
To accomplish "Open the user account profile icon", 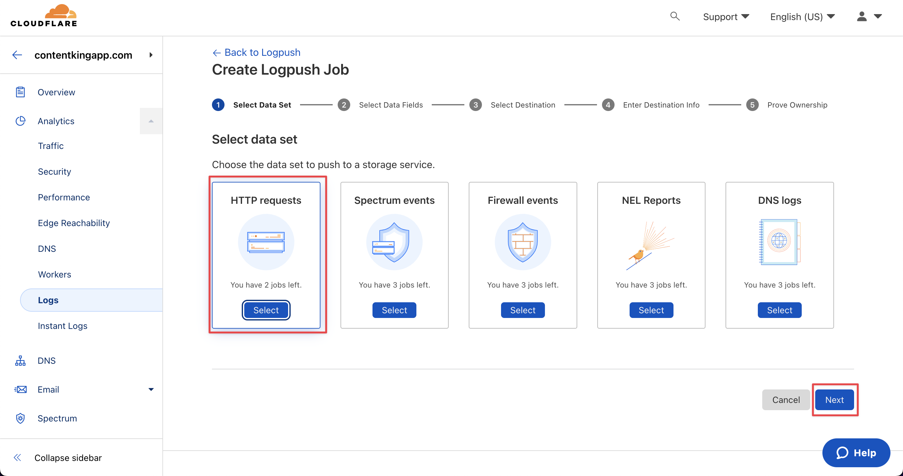I will click(x=862, y=17).
